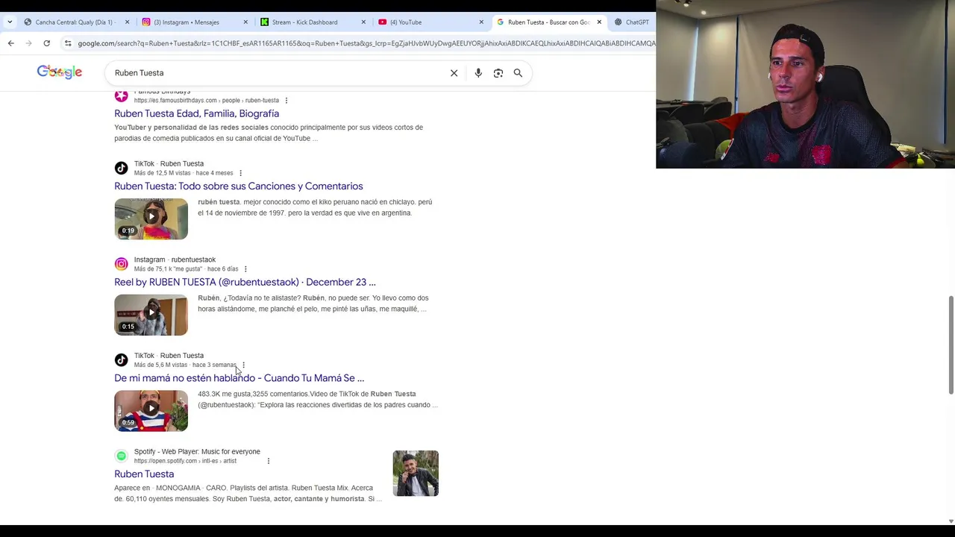Screen dimensions: 955x537
Task: Click 'Instagram · rubentuestaok' source text
Action: point(175,260)
